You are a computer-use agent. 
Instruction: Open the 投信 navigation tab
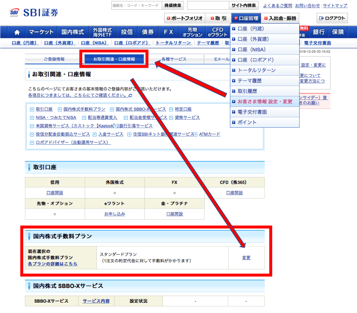(x=127, y=32)
